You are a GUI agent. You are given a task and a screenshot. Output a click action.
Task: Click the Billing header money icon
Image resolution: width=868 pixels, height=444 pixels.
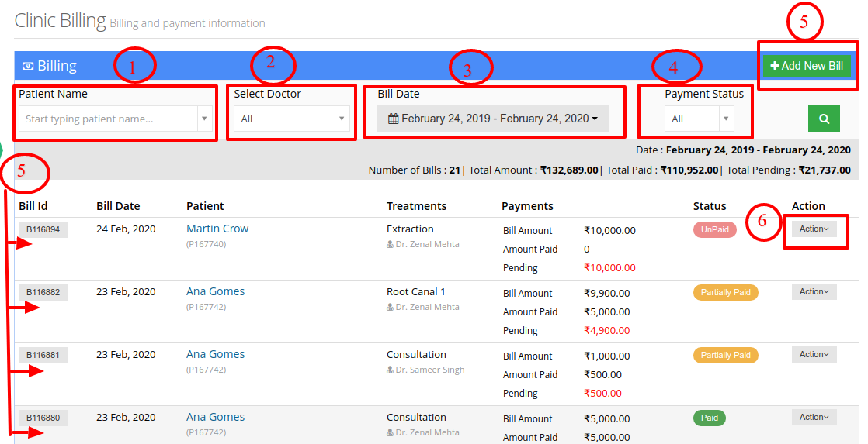pyautogui.click(x=28, y=67)
